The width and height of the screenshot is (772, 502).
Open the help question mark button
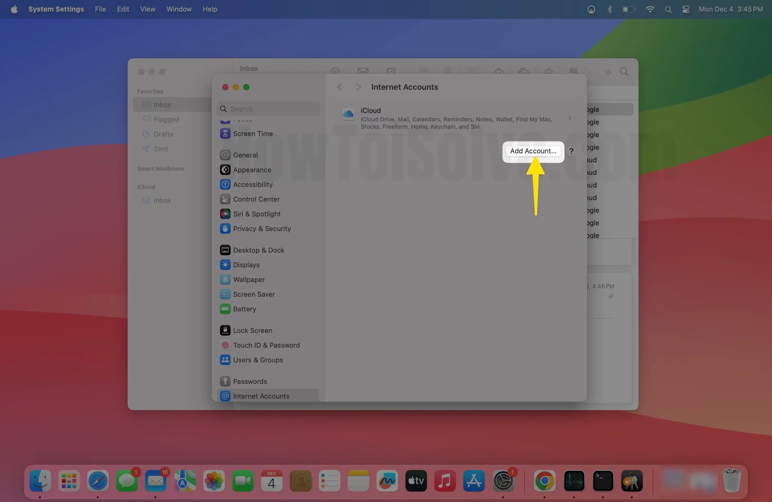[571, 151]
